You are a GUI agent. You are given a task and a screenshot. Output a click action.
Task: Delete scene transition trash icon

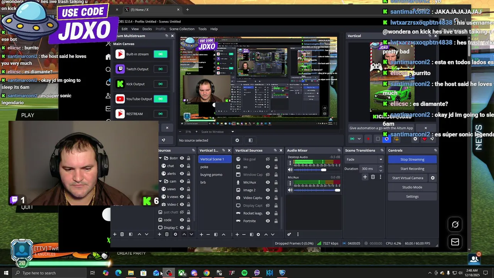click(x=373, y=177)
